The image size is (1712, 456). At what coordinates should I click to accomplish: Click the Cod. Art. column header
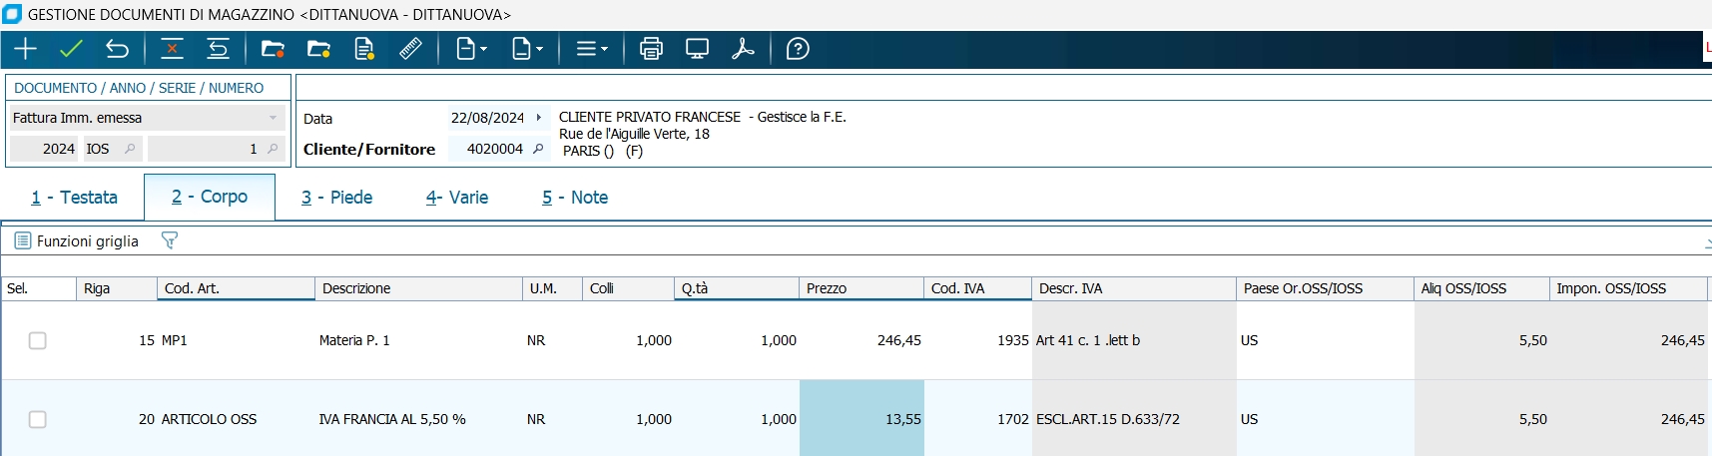coord(237,288)
